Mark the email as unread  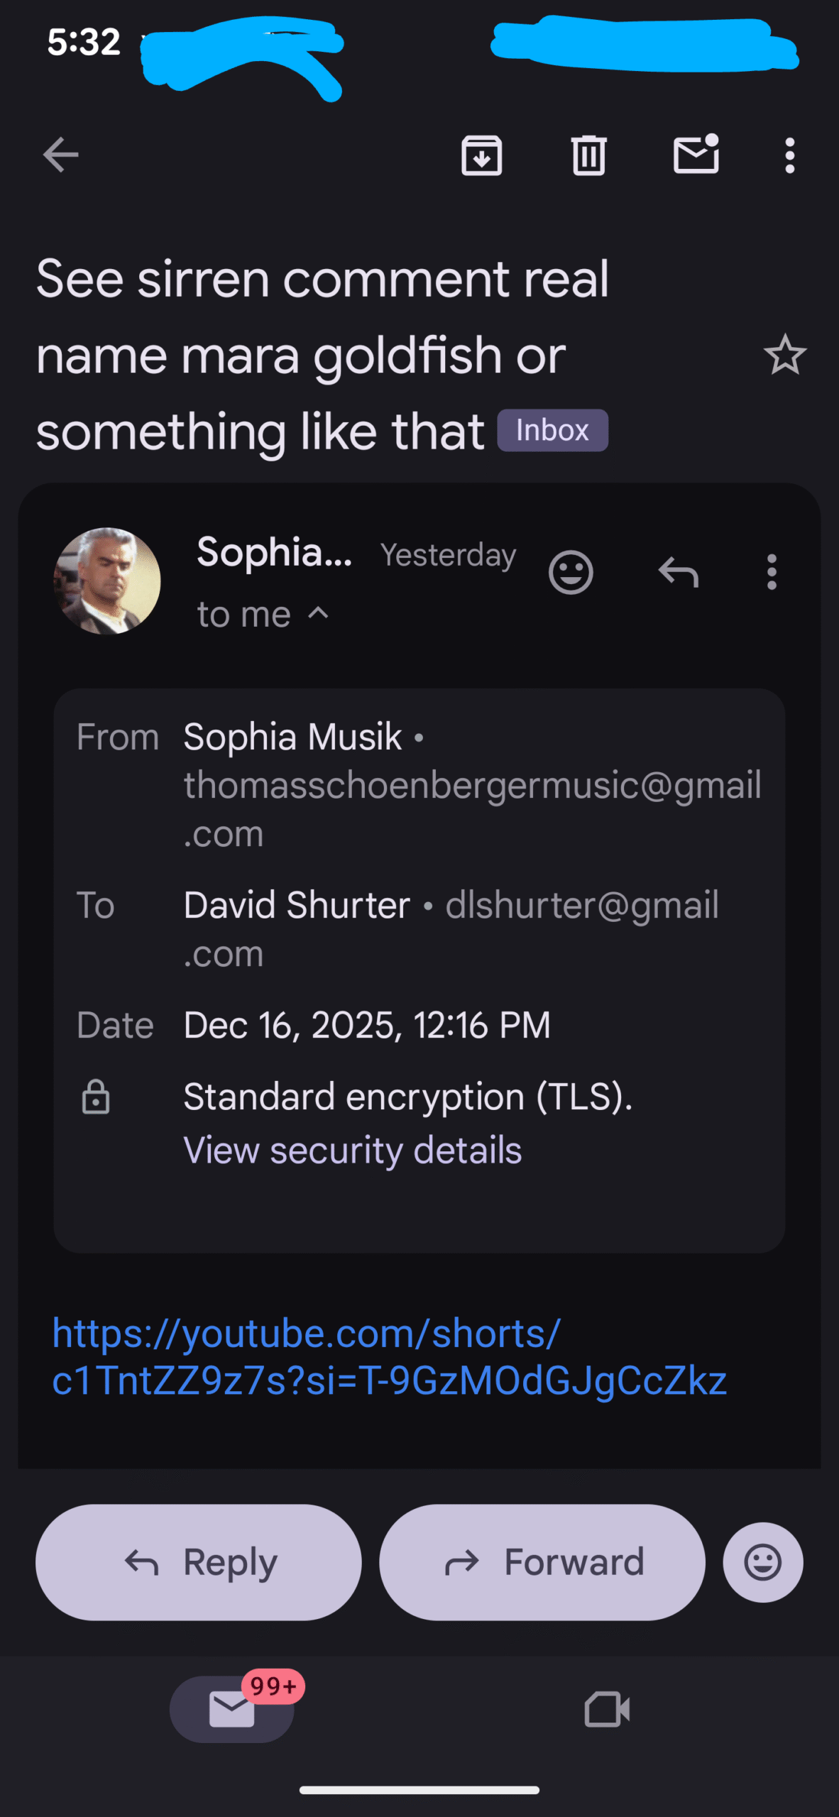click(696, 155)
